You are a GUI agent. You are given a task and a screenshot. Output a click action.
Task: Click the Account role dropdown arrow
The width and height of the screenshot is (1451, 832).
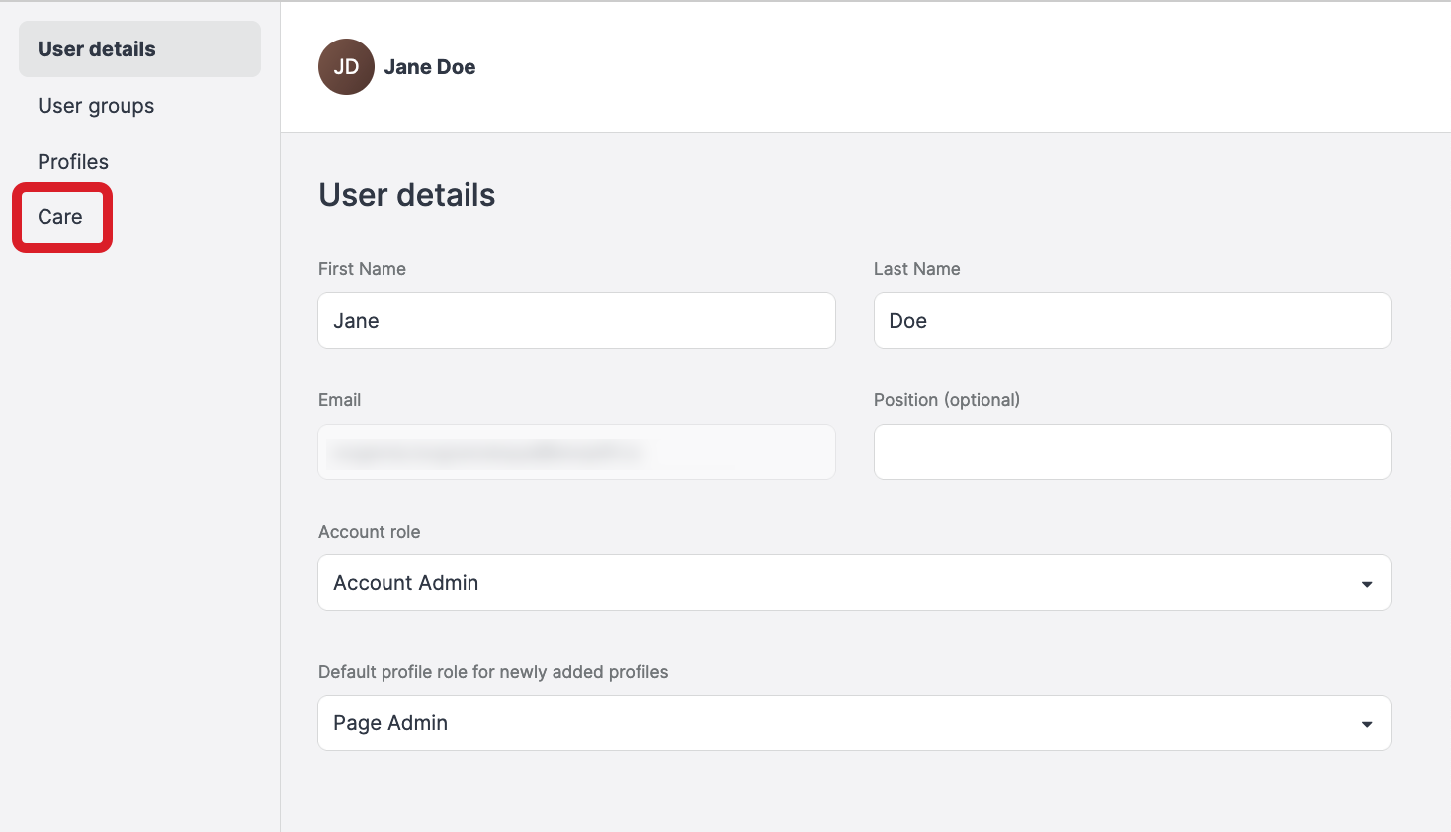point(1366,584)
